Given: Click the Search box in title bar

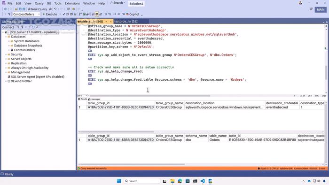Looking at the screenshot, I should point(117,3).
